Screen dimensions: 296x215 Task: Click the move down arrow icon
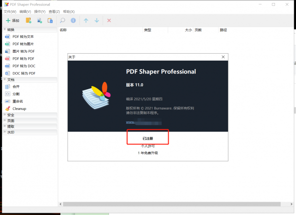pos(97,20)
